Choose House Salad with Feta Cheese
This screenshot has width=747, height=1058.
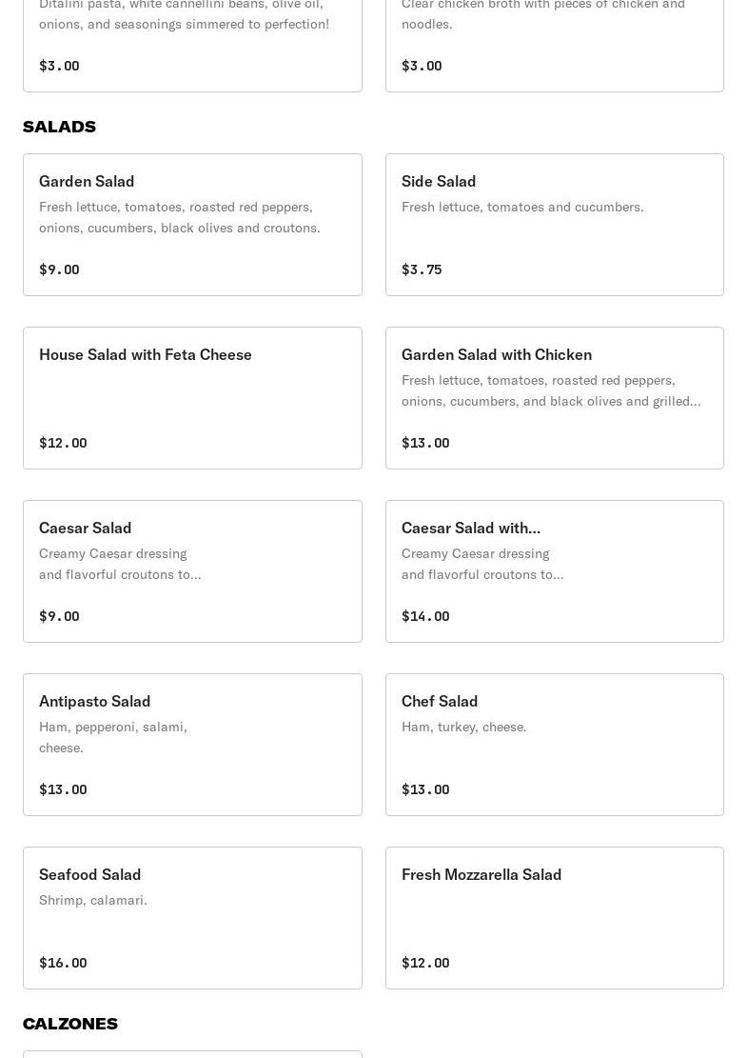click(192, 398)
